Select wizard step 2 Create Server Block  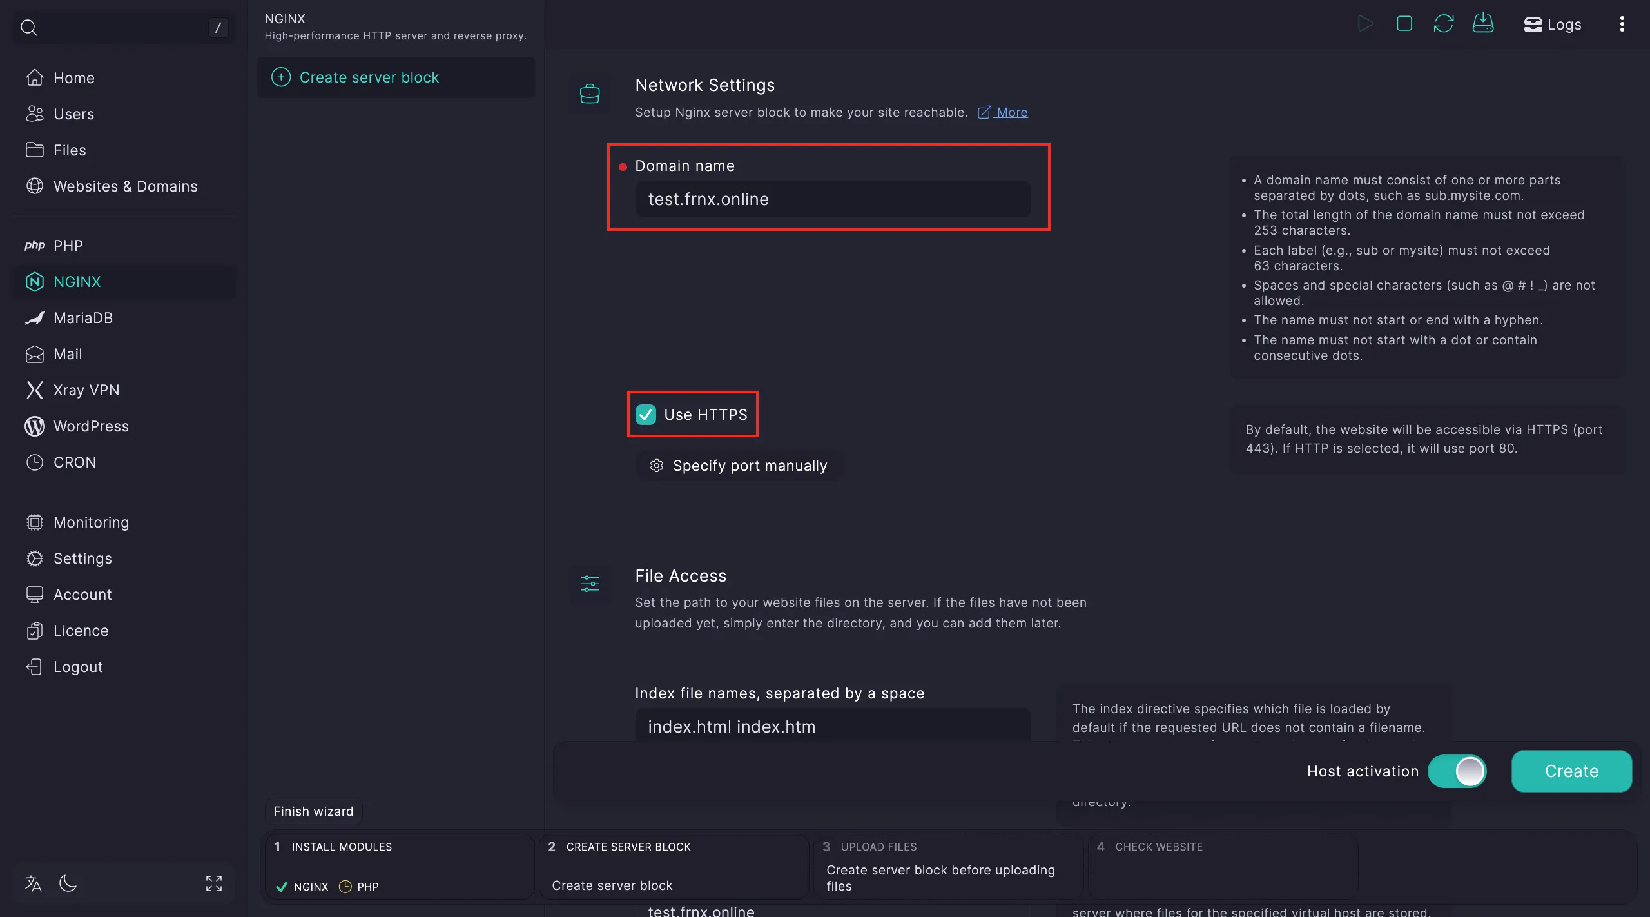(x=674, y=867)
